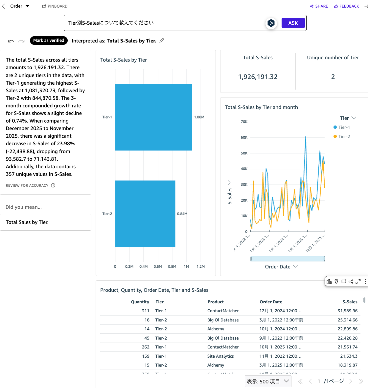The width and height of the screenshot is (368, 388).
Task: Open the info tooltip next to REVIEW FOR ACCURACY
Action: 53,185
